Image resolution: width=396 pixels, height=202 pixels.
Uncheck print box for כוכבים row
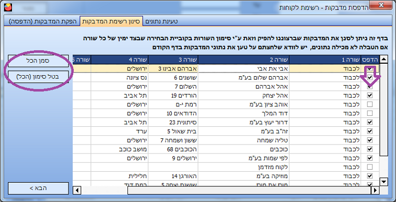click(x=370, y=149)
